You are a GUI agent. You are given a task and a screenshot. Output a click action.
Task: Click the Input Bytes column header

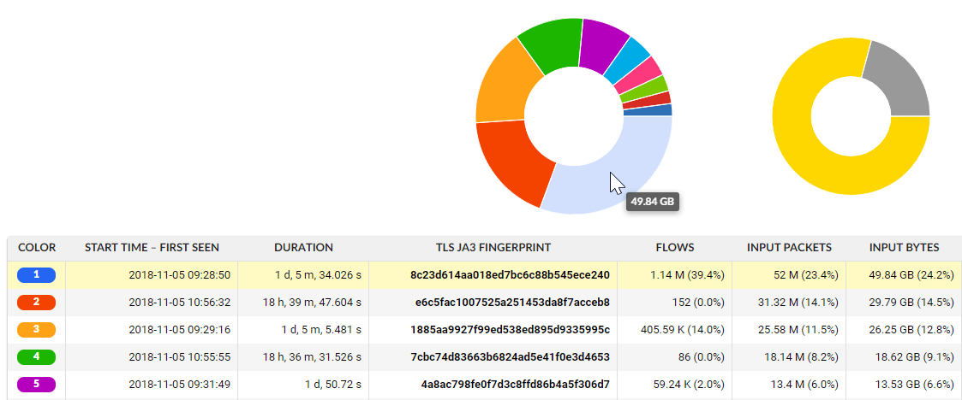904,248
